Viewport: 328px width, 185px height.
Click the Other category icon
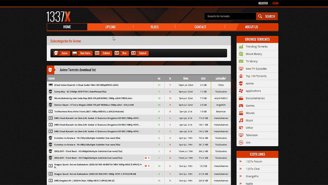click(241, 128)
